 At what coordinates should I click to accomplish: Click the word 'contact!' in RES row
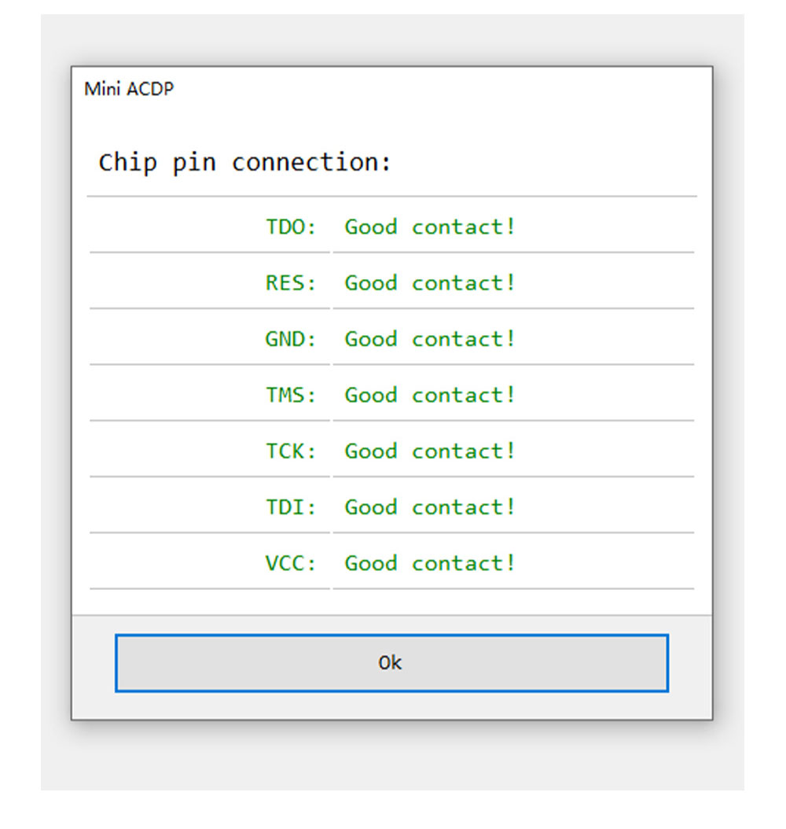[x=464, y=283]
